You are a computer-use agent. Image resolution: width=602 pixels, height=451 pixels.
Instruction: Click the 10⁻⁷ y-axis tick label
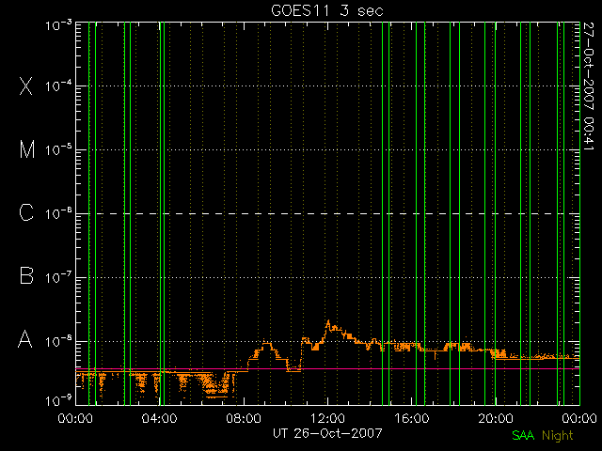(58, 277)
